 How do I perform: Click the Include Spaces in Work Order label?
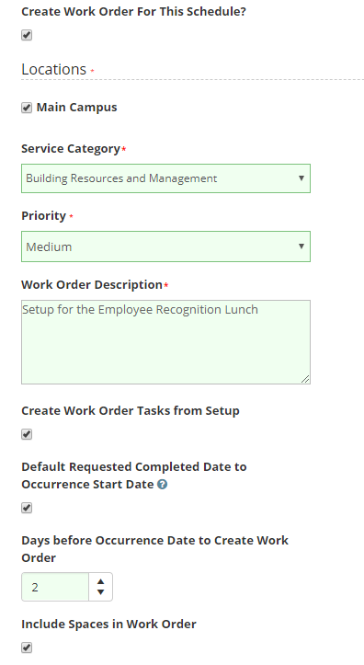click(108, 625)
